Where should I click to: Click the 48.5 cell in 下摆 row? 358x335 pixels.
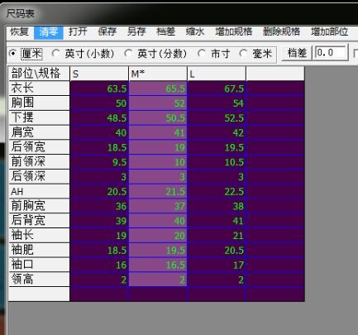(x=99, y=117)
